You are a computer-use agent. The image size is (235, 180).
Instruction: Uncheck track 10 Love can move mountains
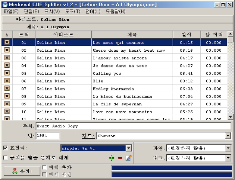click(x=7, y=112)
